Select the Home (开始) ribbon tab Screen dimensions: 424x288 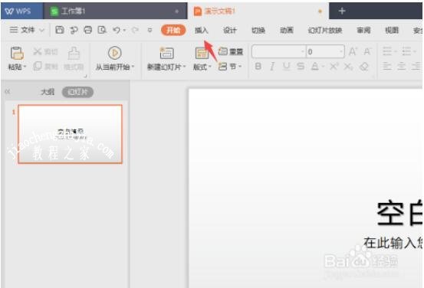pos(173,30)
